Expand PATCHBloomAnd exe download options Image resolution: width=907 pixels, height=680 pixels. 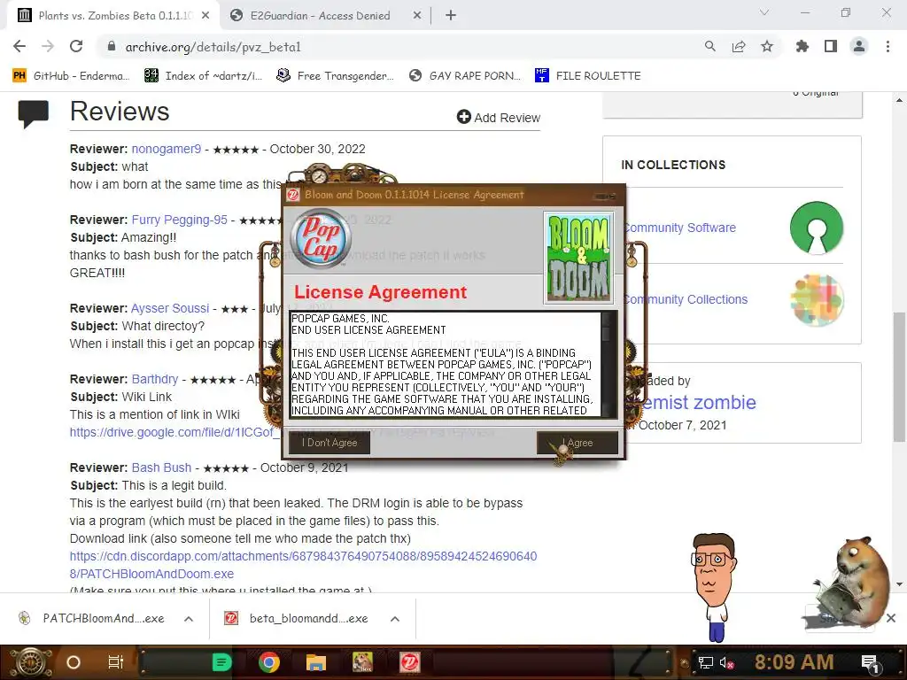pos(189,619)
